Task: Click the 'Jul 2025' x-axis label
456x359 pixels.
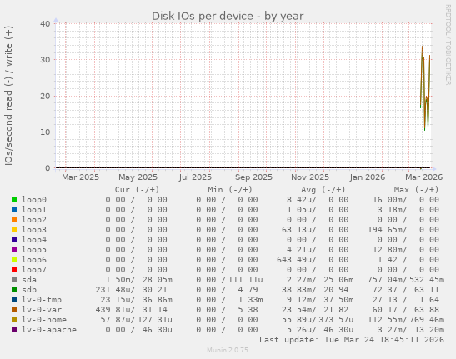Action: [x=195, y=177]
